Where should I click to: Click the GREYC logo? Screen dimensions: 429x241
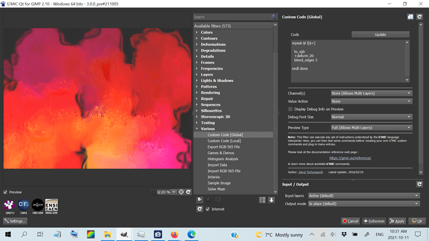click(10, 206)
